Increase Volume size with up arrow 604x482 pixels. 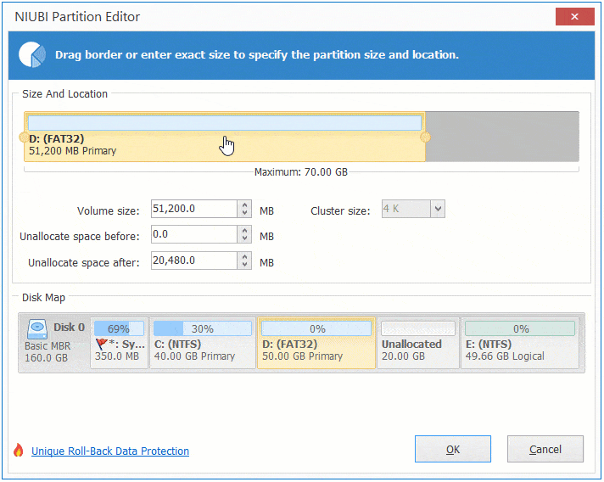[x=245, y=205]
